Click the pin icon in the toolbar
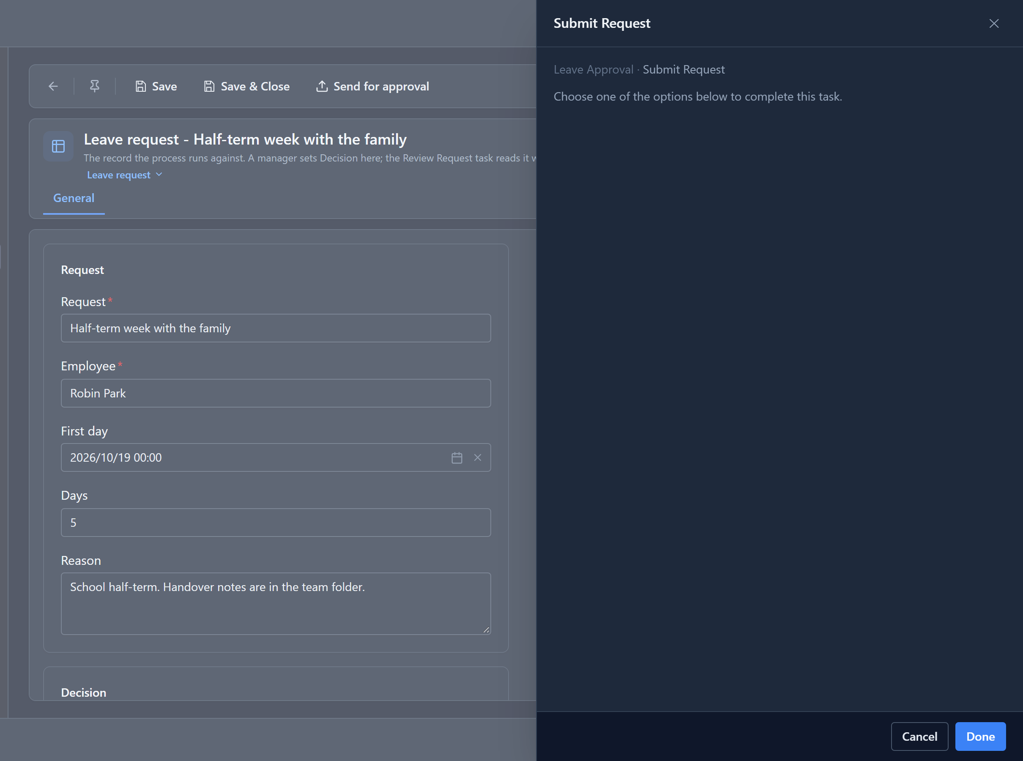1023x761 pixels. click(95, 86)
